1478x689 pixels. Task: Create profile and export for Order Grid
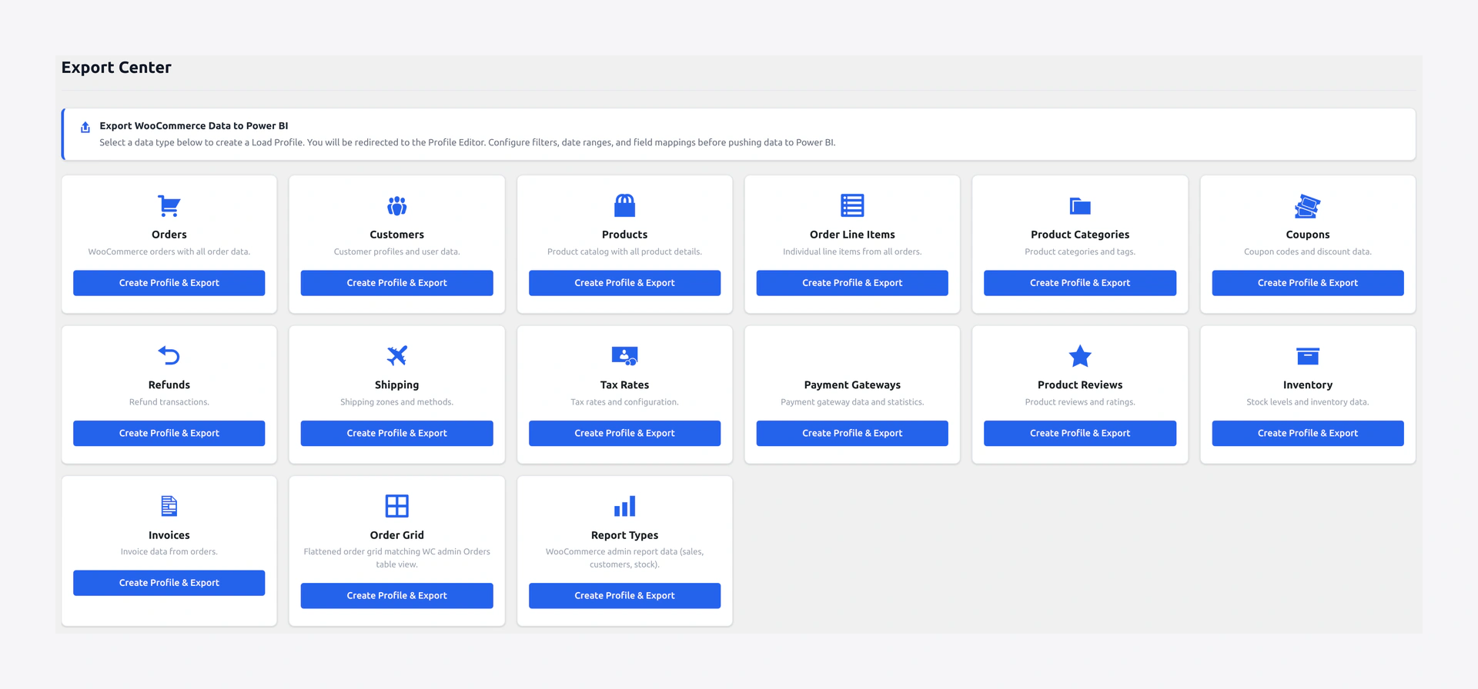[x=396, y=596]
